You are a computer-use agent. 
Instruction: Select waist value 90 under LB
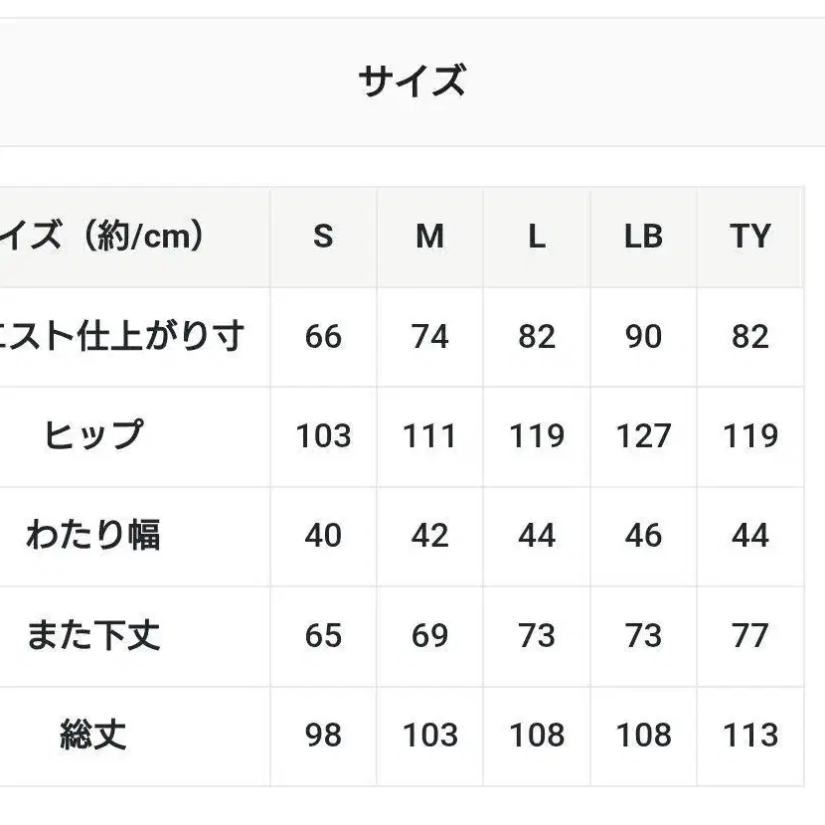point(643,337)
